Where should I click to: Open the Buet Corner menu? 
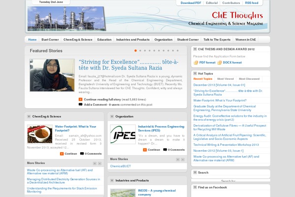[x=50, y=39]
